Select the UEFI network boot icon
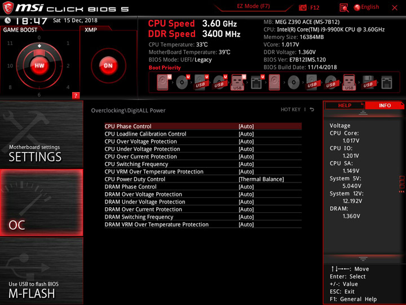This screenshot has height=305, width=406. point(257,82)
